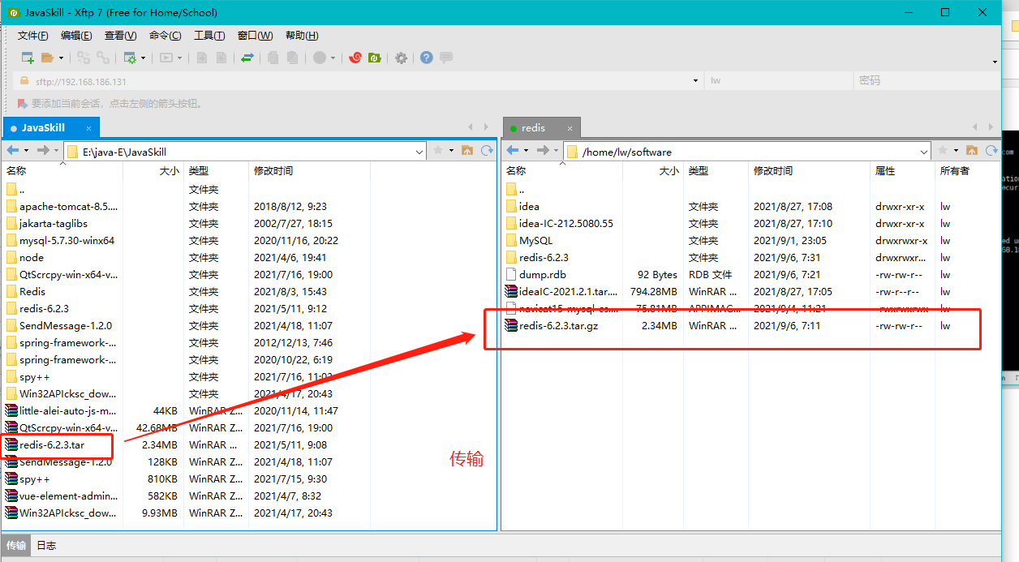Launch Xshell via the red swirl icon

click(x=355, y=58)
